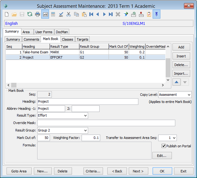The width and height of the screenshot is (197, 178).
Task: Click into the Override Mask field
Action: [x=106, y=123]
